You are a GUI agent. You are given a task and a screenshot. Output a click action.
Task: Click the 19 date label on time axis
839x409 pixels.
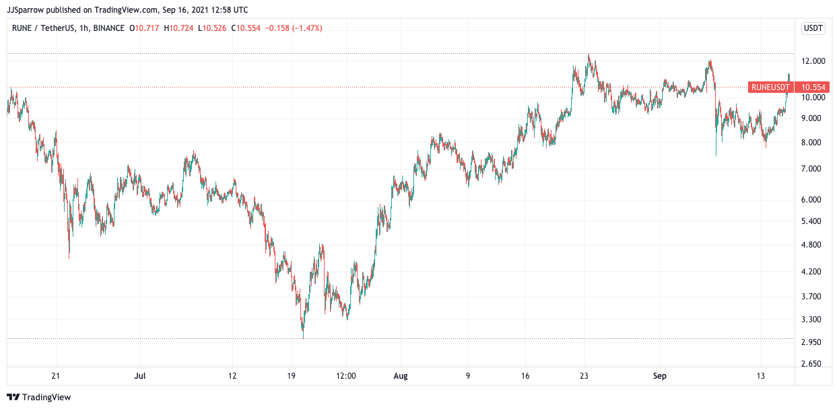click(x=292, y=376)
